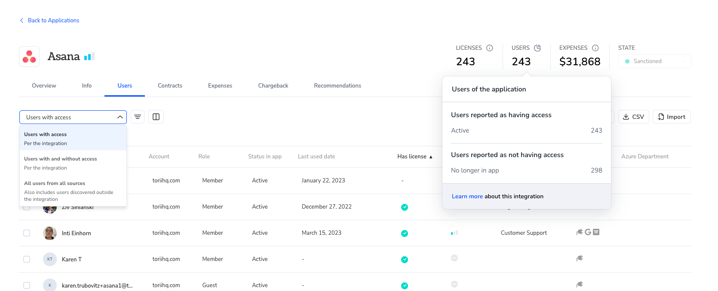This screenshot has height=291, width=718.
Task: Click the usage bars icon beside Asana title
Action: point(89,57)
